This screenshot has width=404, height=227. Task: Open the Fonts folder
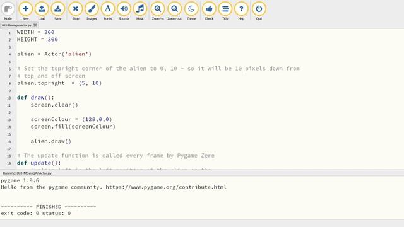click(x=108, y=11)
